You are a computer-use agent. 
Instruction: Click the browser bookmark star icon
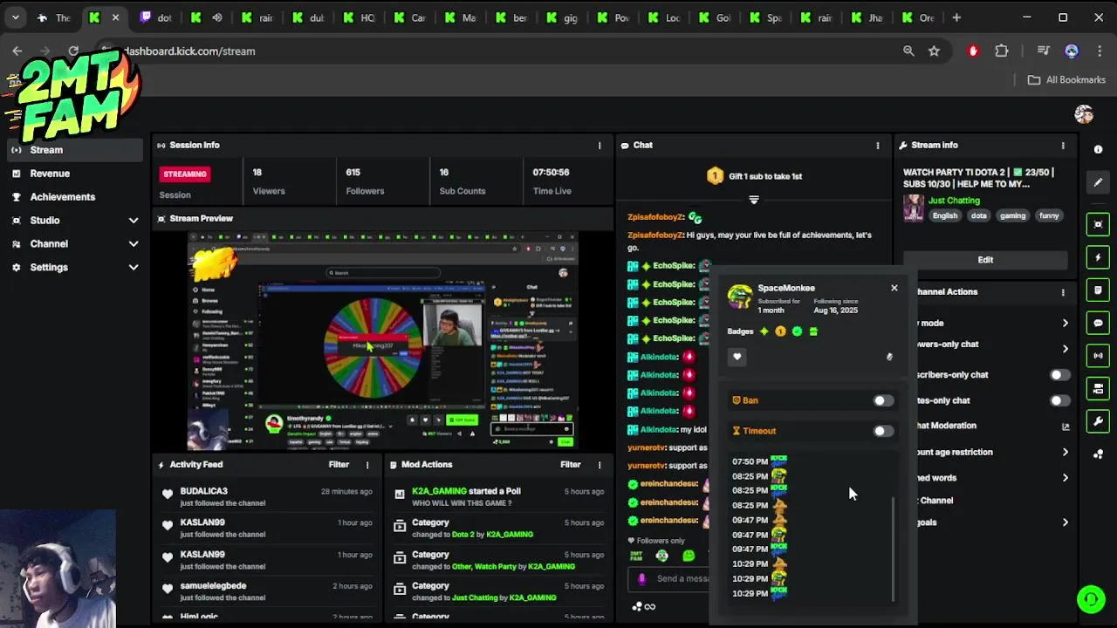point(934,51)
